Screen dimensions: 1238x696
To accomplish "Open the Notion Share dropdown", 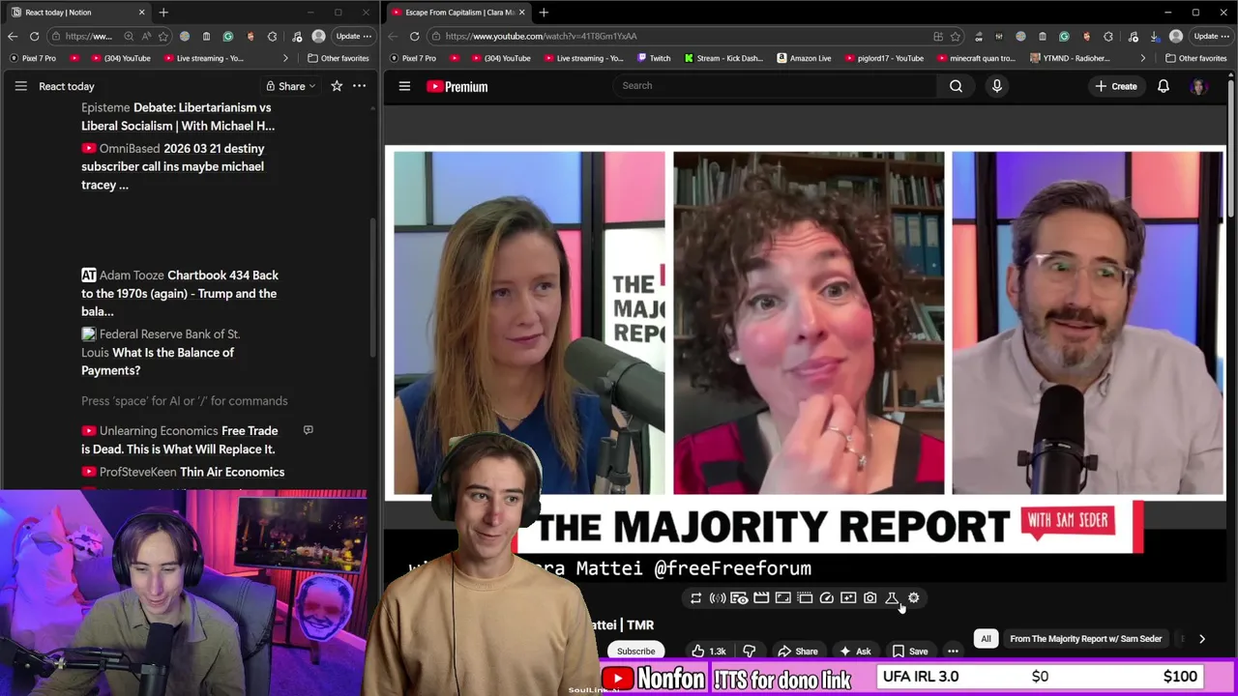I will [290, 86].
